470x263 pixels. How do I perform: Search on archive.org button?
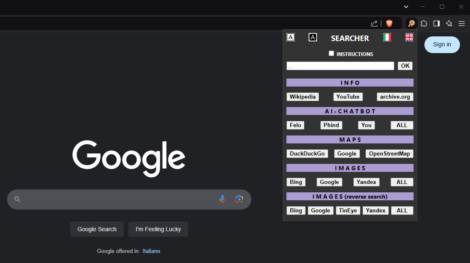pos(395,97)
